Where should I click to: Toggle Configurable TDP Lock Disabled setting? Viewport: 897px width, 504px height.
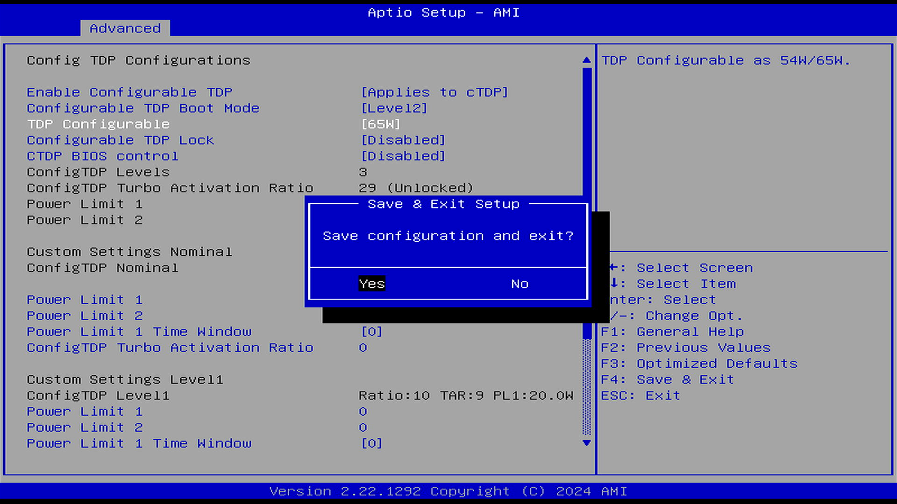tap(403, 140)
